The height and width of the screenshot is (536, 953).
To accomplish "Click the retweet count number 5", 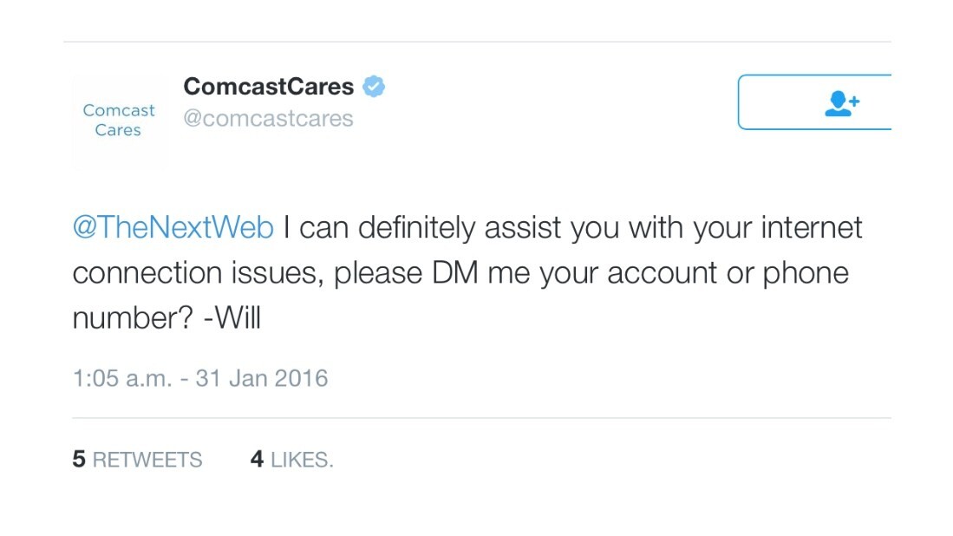I will point(79,460).
